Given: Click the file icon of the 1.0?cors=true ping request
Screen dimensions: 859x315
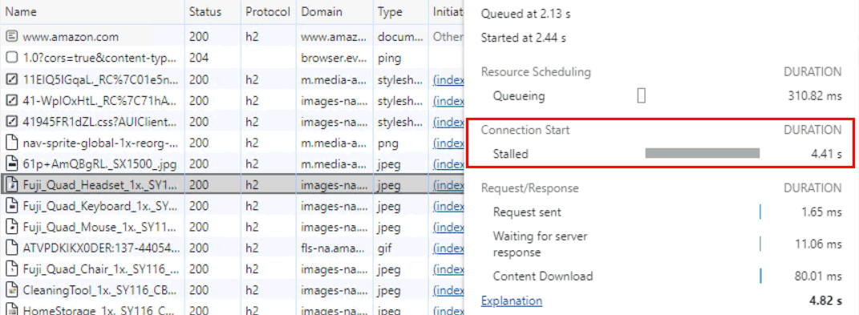Looking at the screenshot, I should [11, 58].
